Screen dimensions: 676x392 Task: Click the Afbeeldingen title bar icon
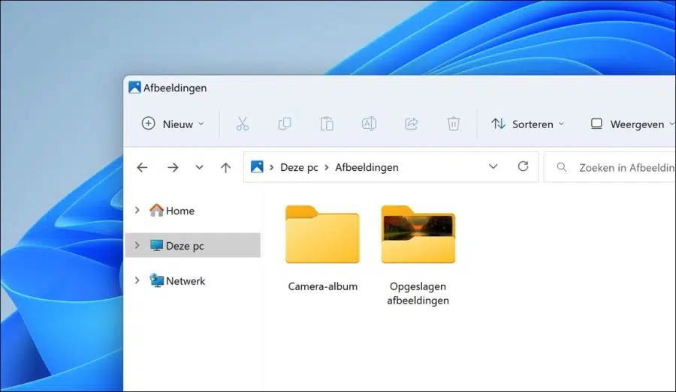pyautogui.click(x=134, y=88)
